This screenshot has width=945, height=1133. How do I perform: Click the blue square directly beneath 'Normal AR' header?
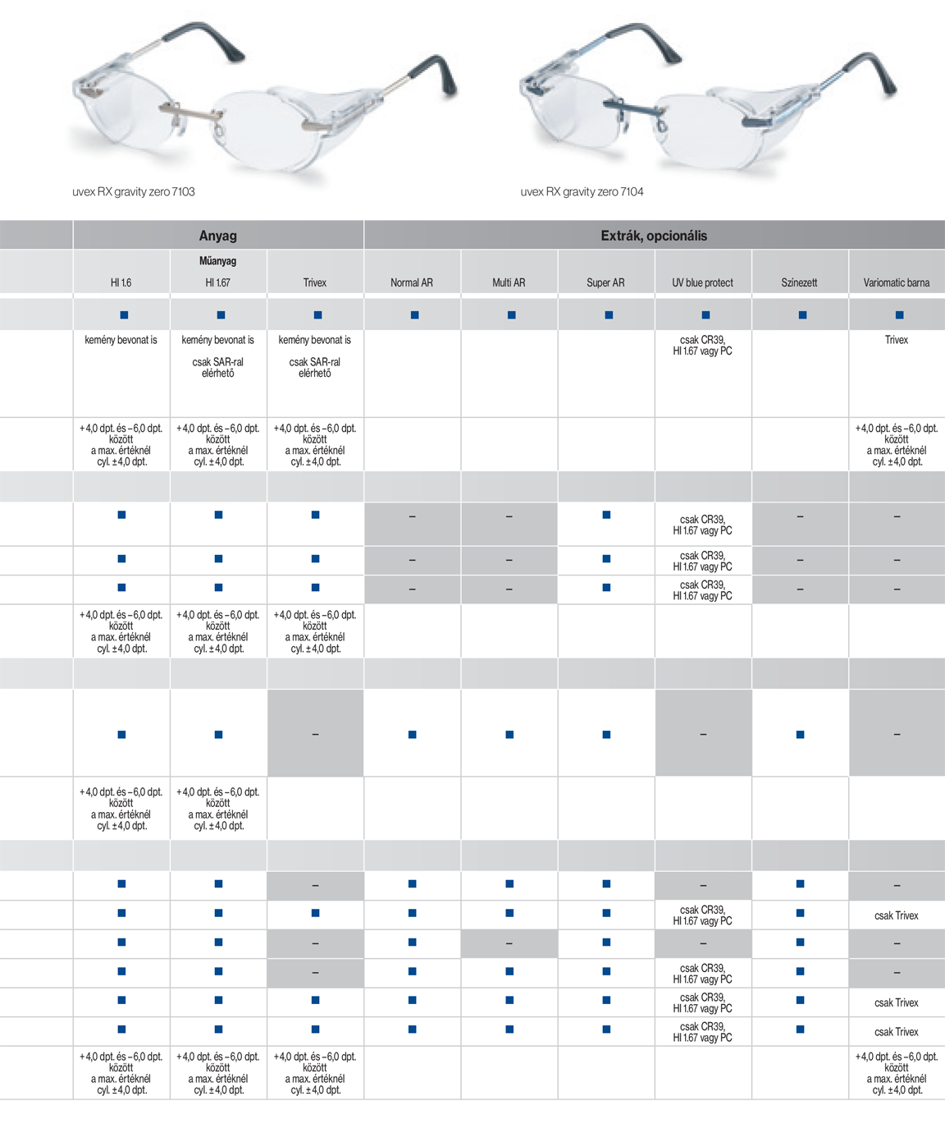click(415, 315)
